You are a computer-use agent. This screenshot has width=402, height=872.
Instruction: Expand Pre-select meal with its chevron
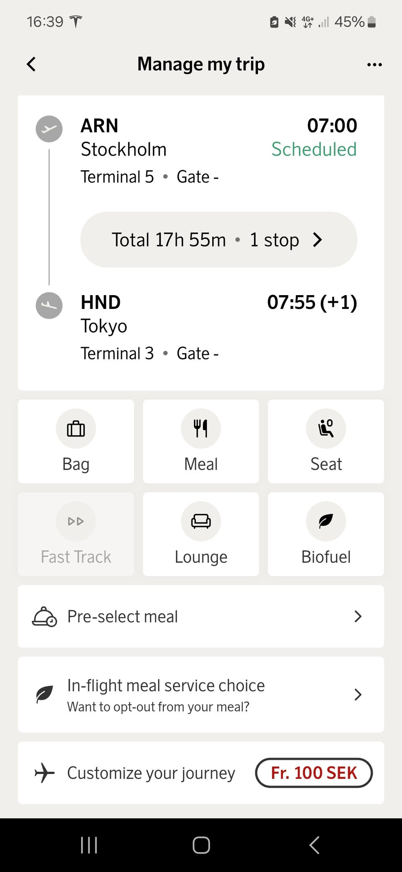[x=358, y=616]
